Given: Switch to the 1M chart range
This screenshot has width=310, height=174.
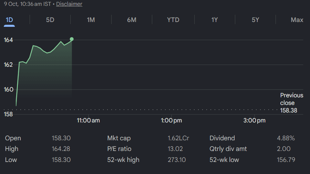Looking at the screenshot, I should [91, 20].
